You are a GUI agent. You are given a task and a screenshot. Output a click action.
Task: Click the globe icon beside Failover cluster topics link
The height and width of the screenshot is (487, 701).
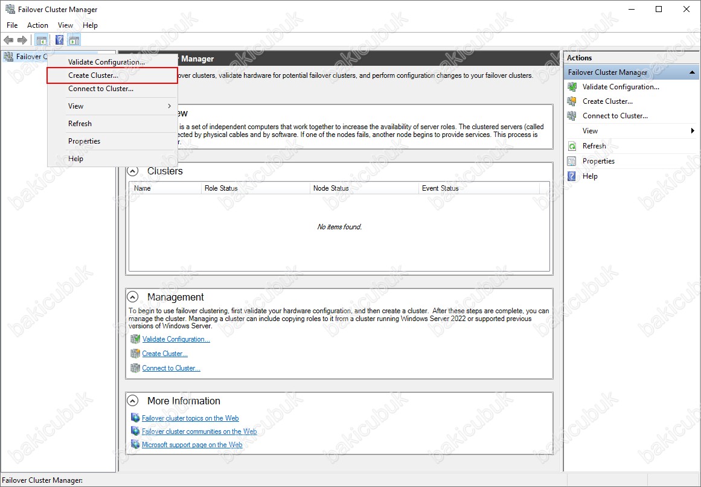coord(135,418)
